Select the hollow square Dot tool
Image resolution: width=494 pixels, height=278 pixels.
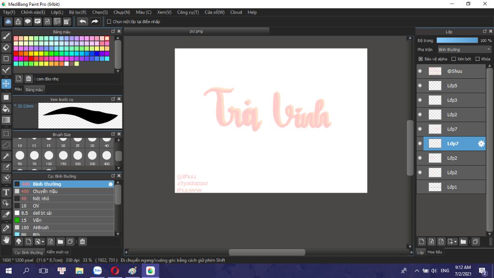[6, 58]
